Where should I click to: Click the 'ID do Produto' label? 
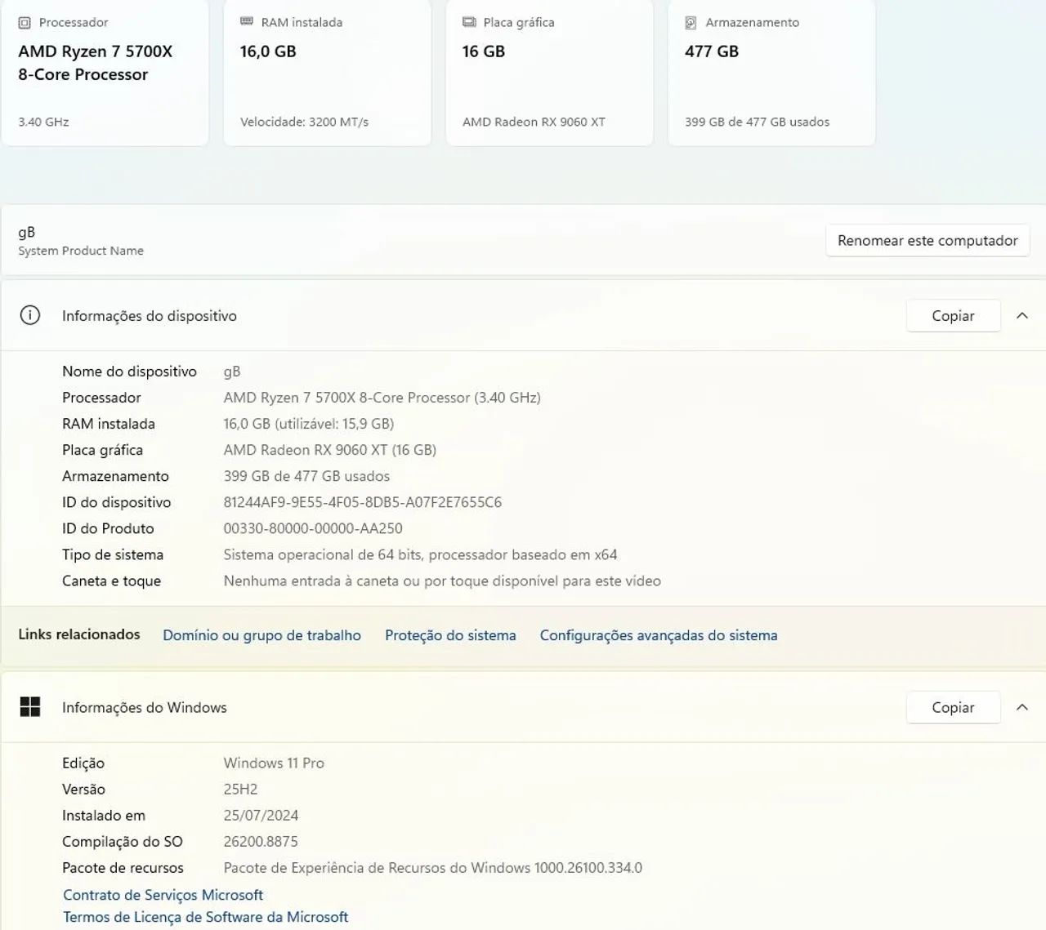point(108,528)
